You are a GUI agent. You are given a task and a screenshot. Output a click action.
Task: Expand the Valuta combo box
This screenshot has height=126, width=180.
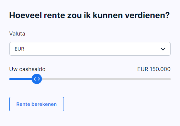[90, 49]
